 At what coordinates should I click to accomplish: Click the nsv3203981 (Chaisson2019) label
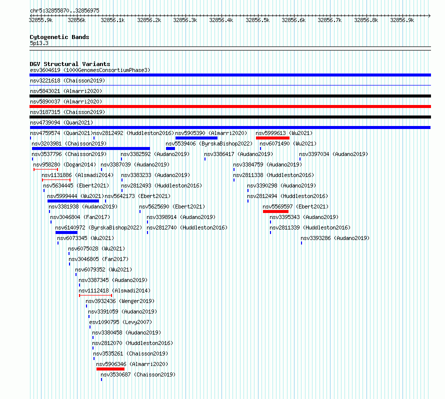tap(69, 143)
